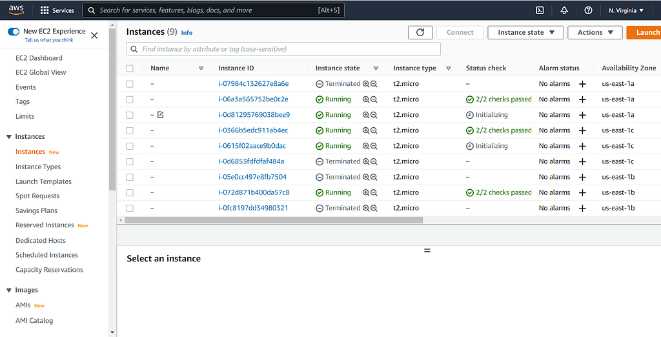
Task: Open the AWS home logo
Action: pos(16,10)
